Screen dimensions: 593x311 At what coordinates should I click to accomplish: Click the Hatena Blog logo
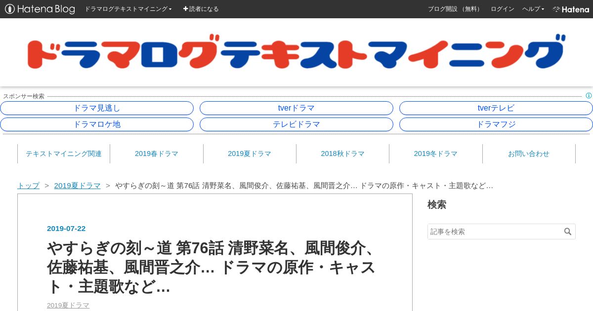click(40, 9)
